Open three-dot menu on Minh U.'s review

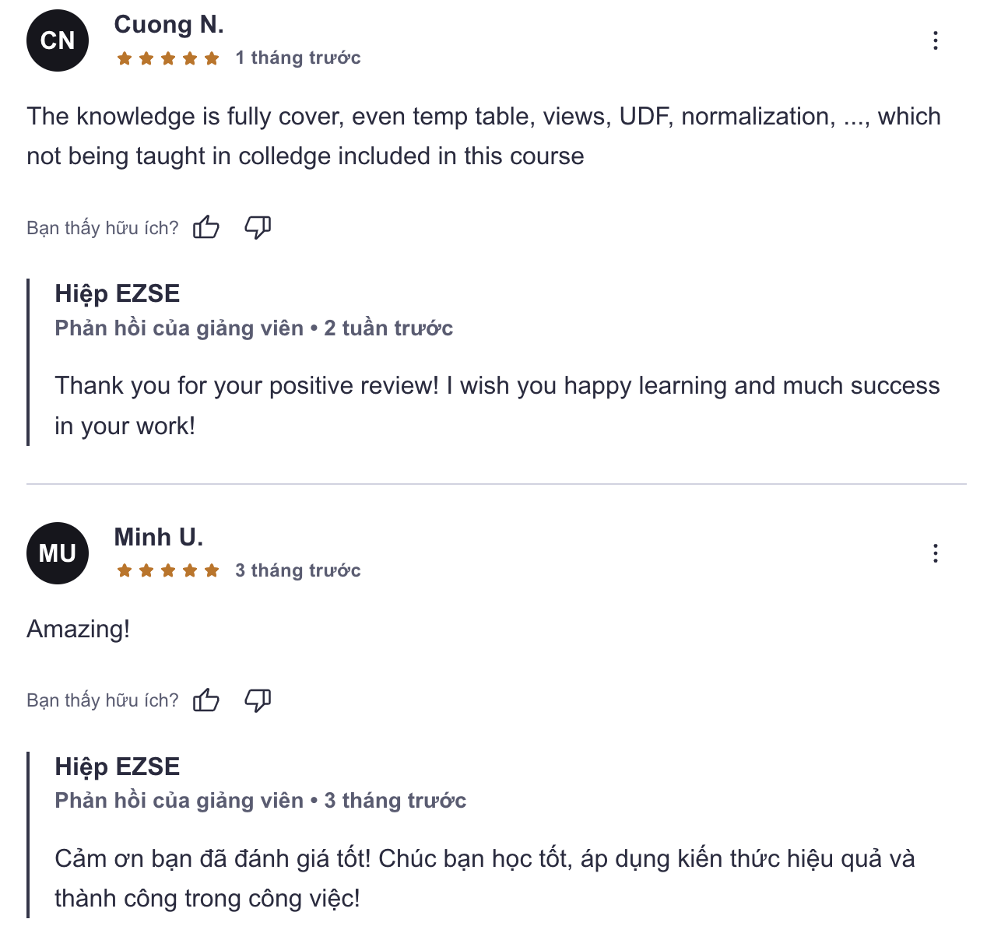(x=935, y=553)
